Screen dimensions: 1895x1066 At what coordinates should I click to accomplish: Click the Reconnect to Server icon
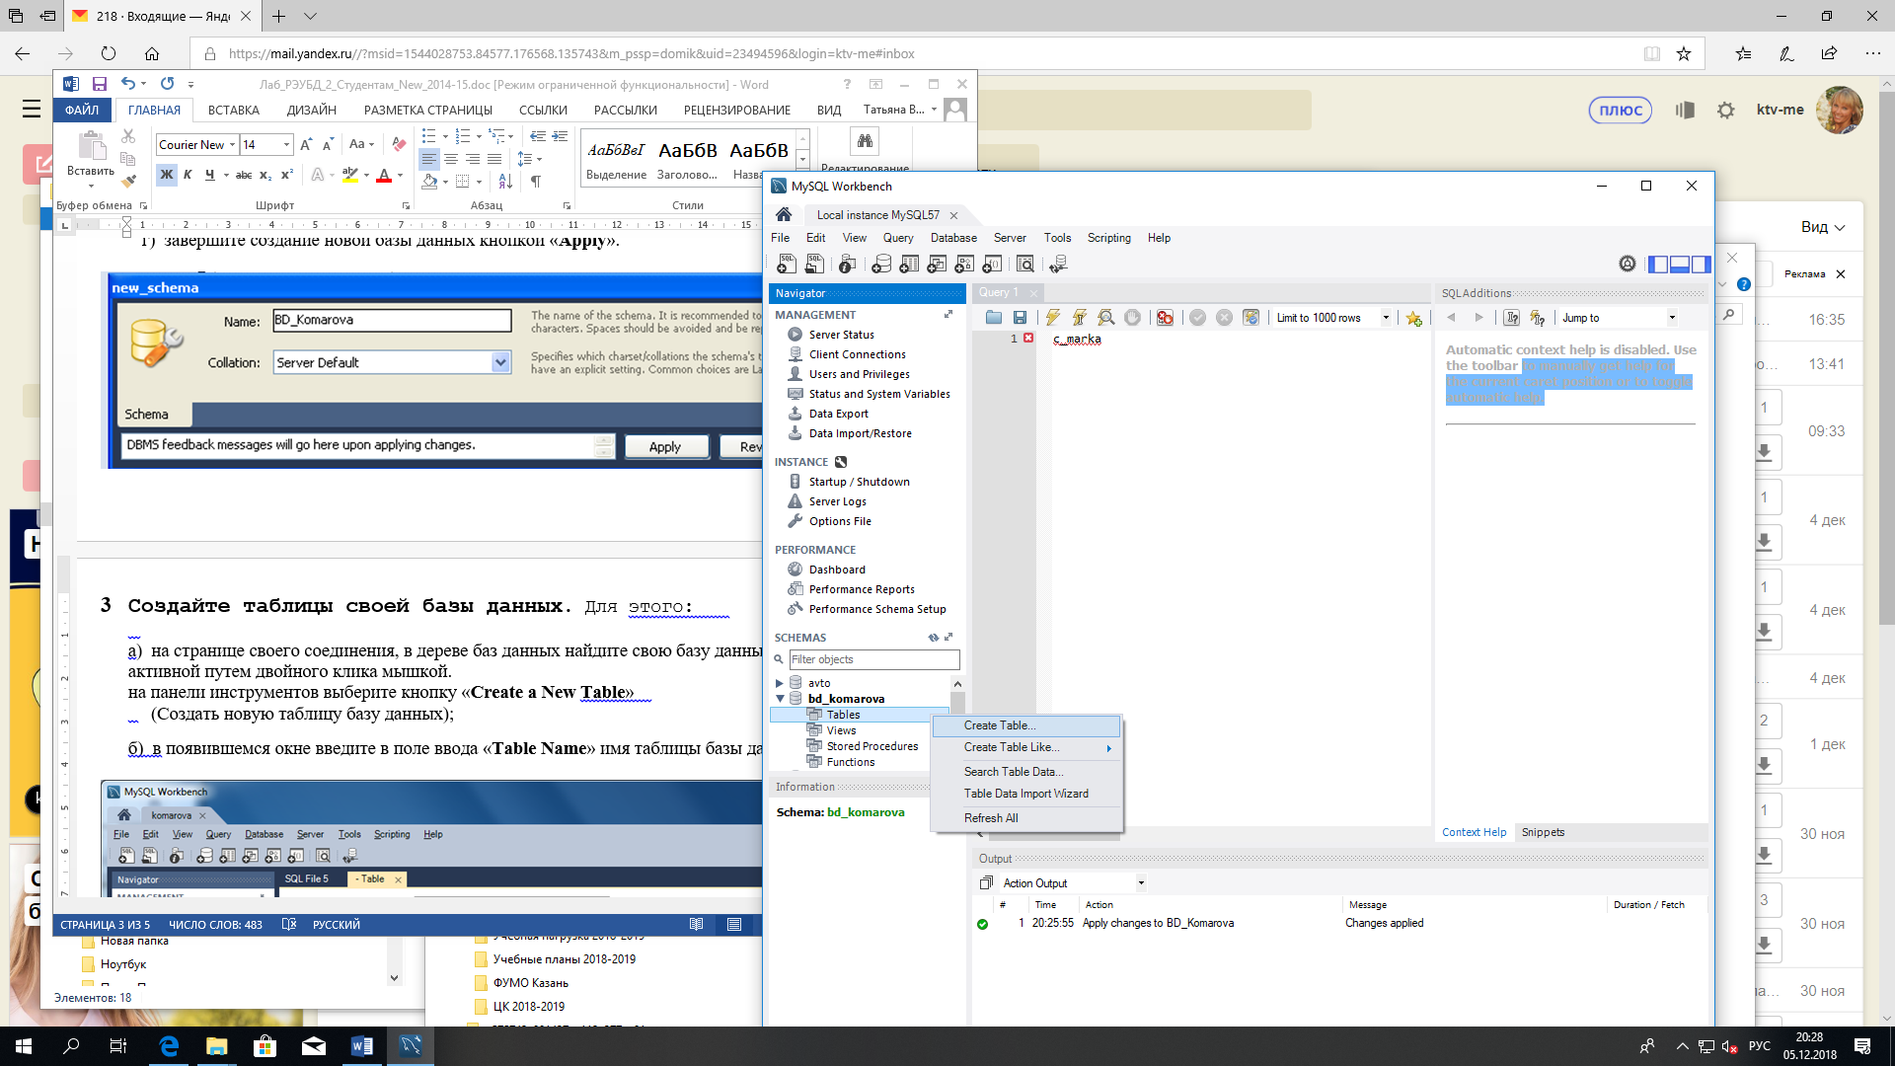point(1059,266)
